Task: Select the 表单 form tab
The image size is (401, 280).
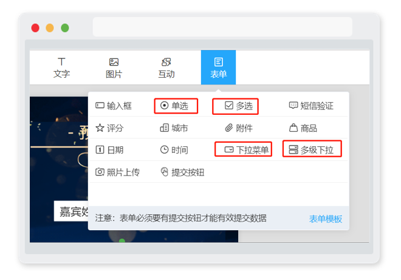Action: coord(218,67)
